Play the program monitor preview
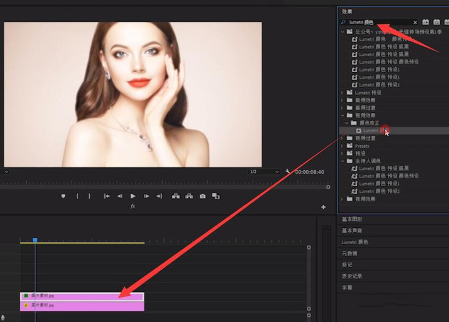Image resolution: width=449 pixels, height=322 pixels. [133, 196]
